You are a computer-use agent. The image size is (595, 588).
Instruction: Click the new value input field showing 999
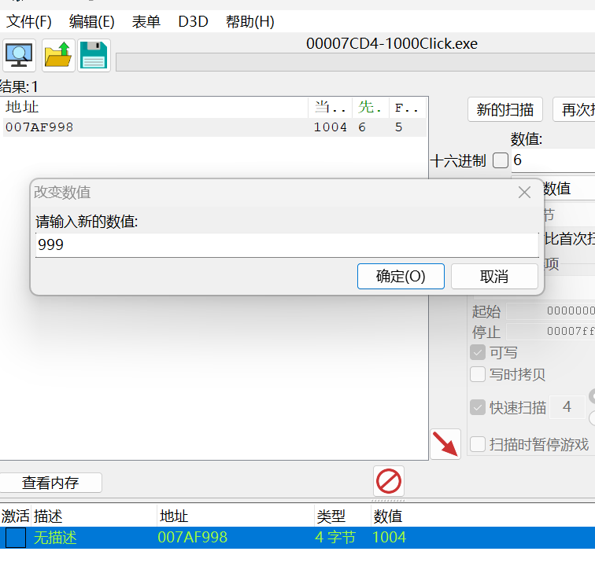pyautogui.click(x=286, y=245)
